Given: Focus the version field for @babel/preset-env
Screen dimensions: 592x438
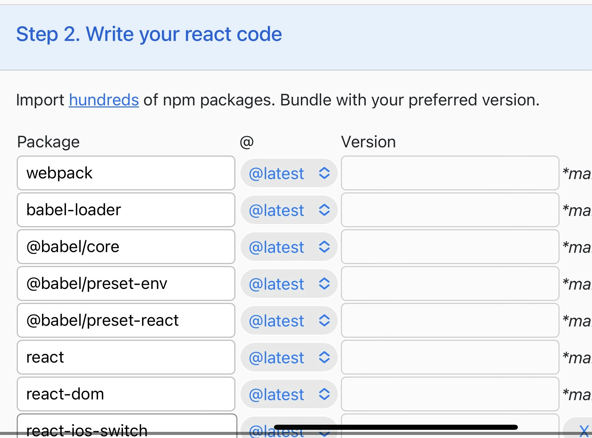Looking at the screenshot, I should tap(450, 283).
